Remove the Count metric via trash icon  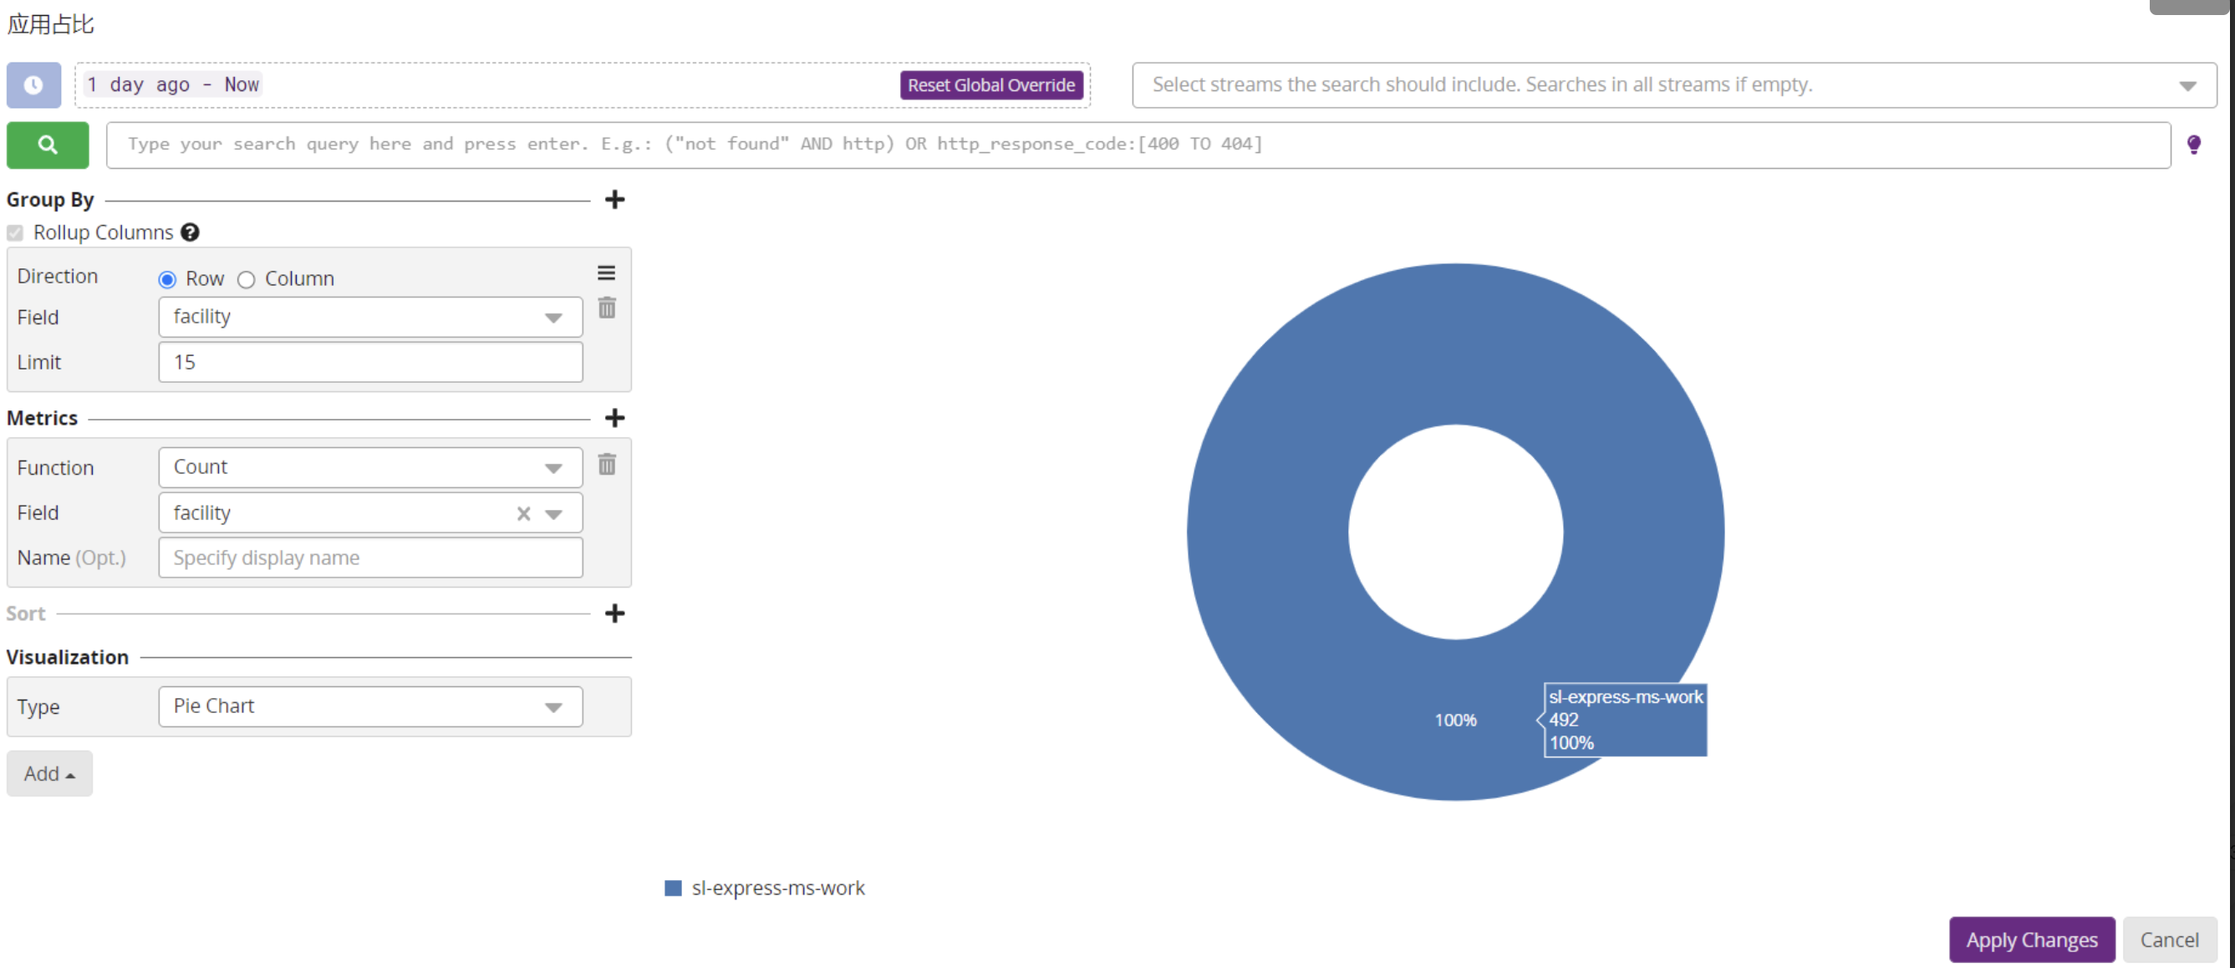point(607,465)
